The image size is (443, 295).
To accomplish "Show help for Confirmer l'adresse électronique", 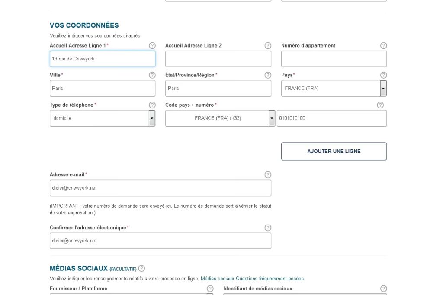I will point(268,228).
